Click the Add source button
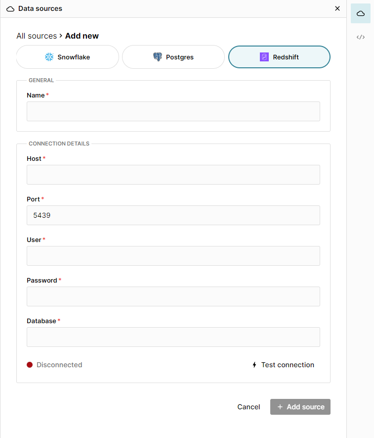 (300, 407)
